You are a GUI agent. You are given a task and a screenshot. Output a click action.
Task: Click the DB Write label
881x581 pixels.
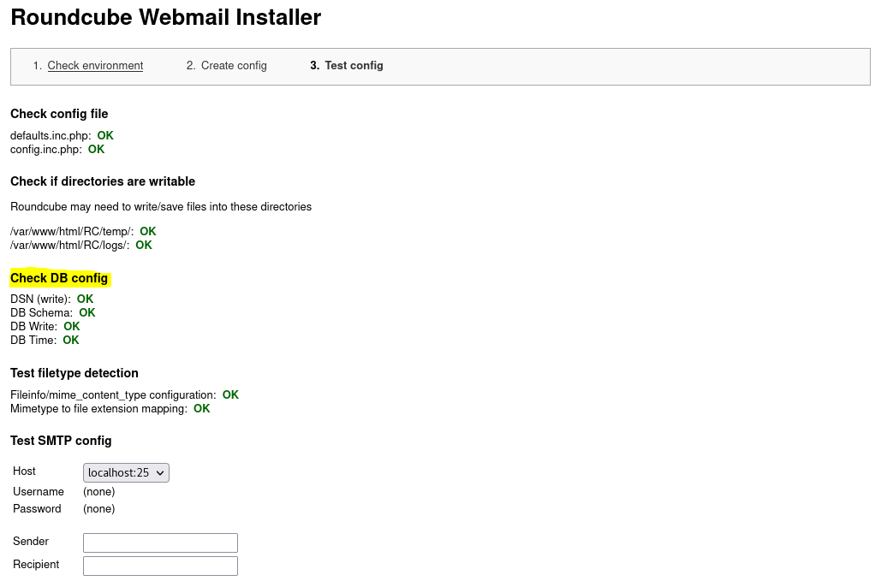(33, 327)
